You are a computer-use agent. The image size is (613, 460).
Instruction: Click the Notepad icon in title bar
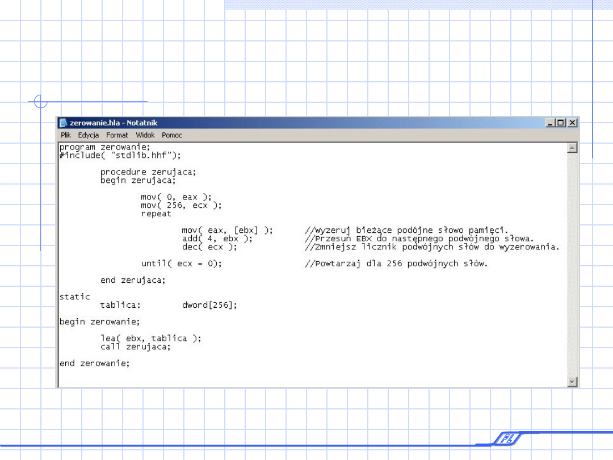[x=64, y=123]
